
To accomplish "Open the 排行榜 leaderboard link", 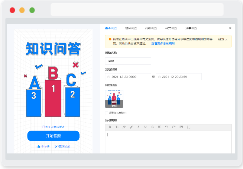I will point(43,146).
